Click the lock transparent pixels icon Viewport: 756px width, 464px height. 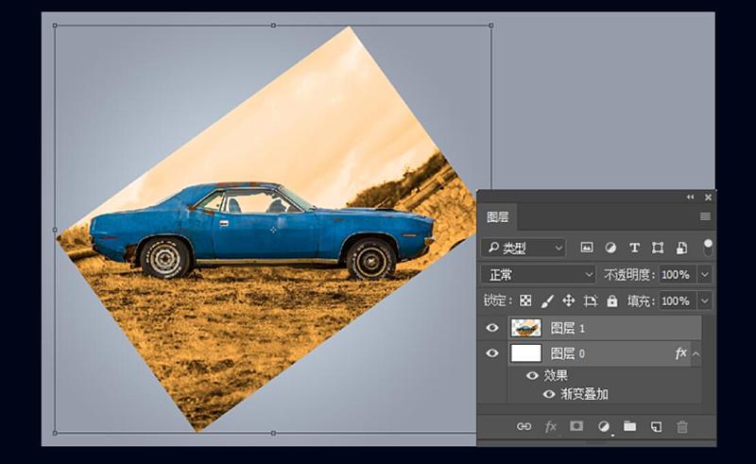[x=525, y=301]
